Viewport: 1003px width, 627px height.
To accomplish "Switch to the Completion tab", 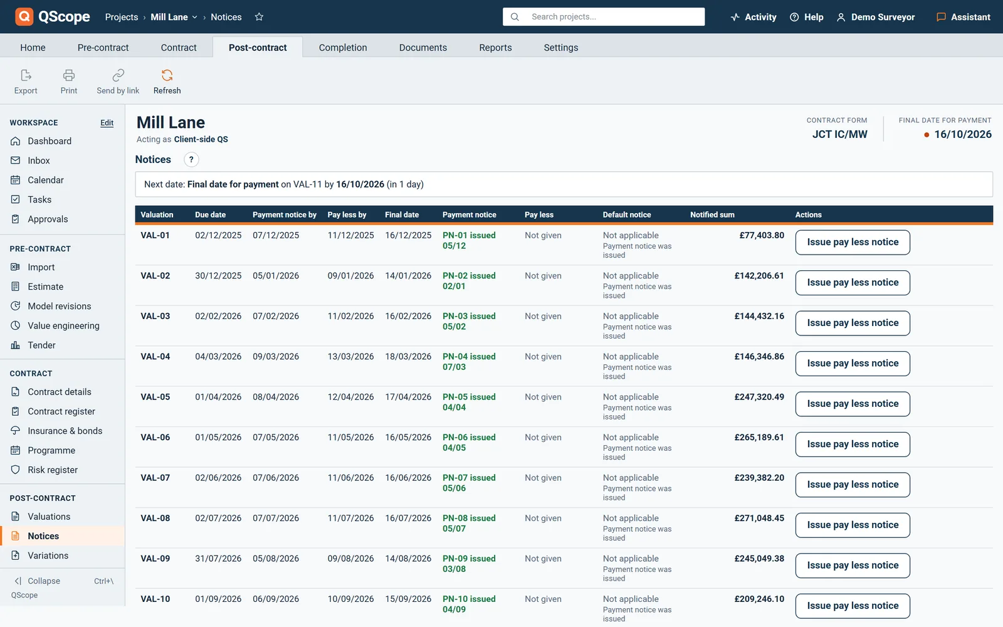I will (343, 48).
